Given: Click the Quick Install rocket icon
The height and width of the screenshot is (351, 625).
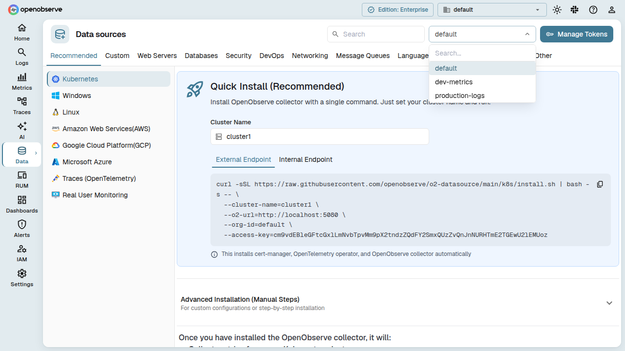Looking at the screenshot, I should (x=195, y=89).
